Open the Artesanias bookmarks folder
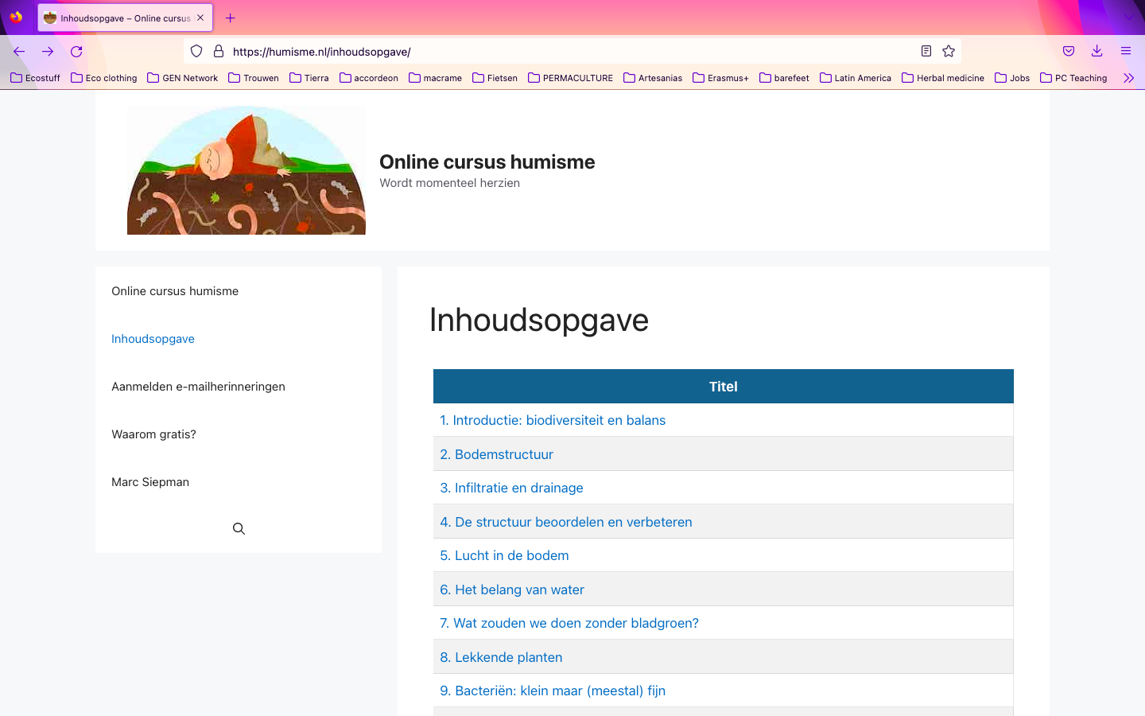 (653, 78)
